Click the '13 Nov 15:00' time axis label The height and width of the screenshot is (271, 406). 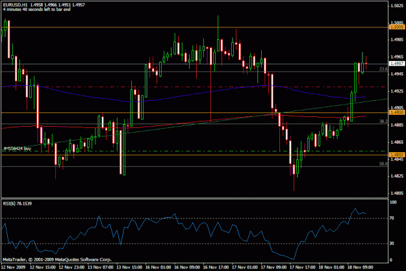[129, 267]
